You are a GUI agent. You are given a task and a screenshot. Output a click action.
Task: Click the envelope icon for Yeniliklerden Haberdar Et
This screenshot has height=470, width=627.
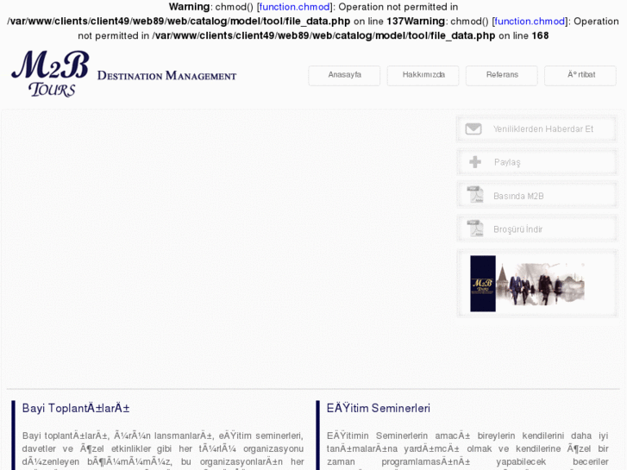point(473,128)
